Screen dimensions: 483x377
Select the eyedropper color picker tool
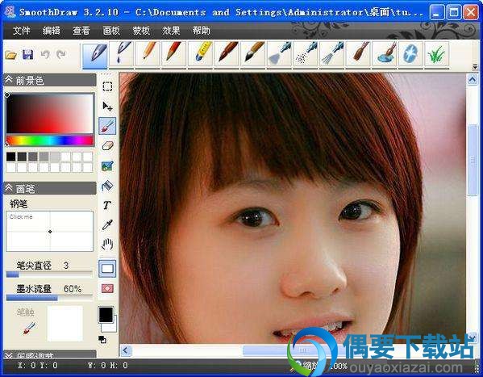click(x=107, y=225)
